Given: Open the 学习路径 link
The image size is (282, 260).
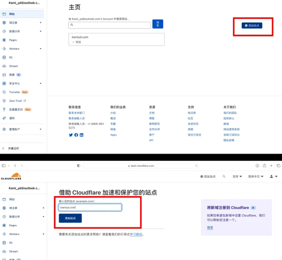Looking at the screenshot, I should click(136, 234).
